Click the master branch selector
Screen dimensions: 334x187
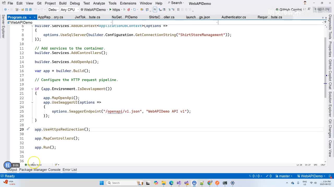coord(284,176)
